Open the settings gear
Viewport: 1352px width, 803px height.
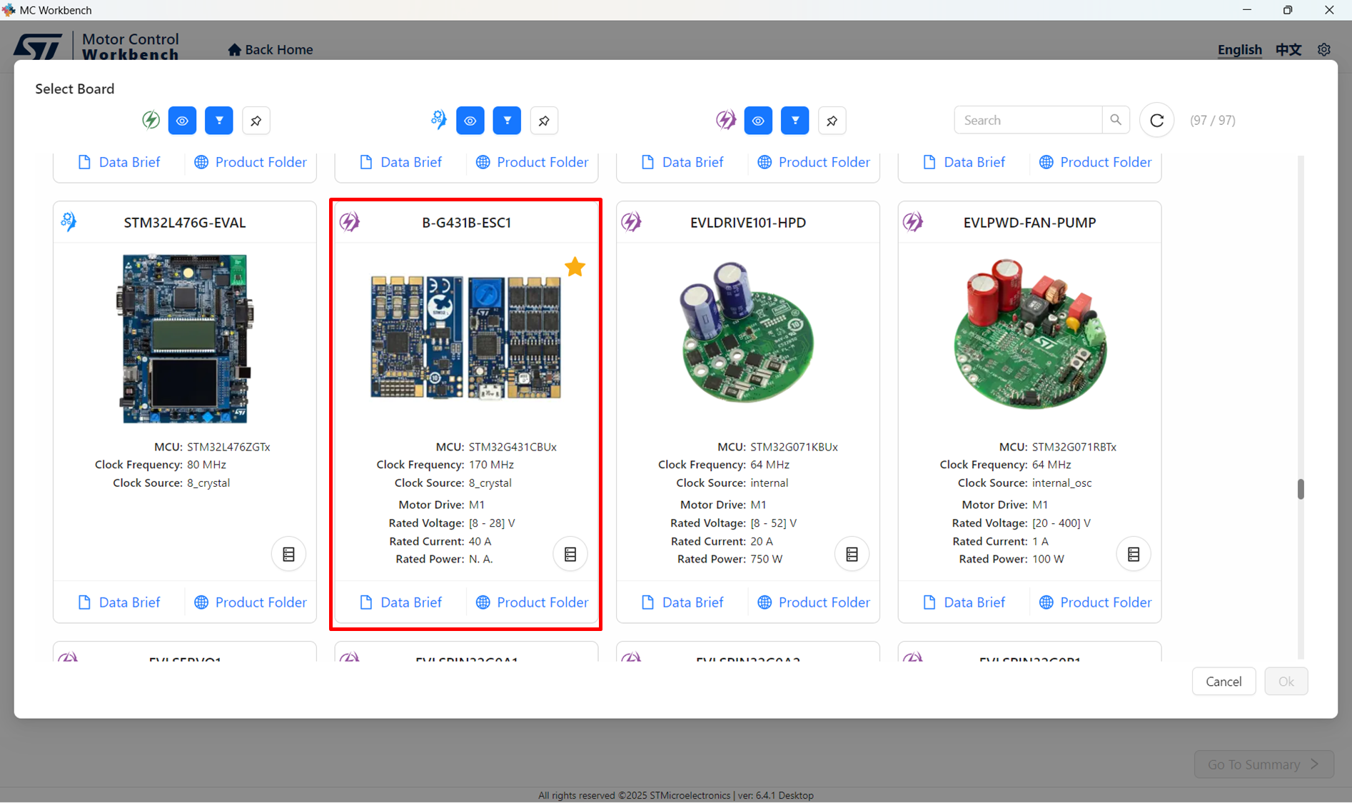(1324, 49)
